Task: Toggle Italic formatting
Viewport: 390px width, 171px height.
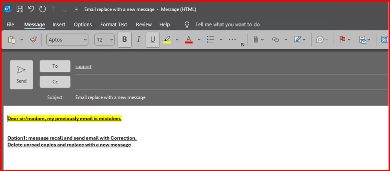Action: point(138,40)
